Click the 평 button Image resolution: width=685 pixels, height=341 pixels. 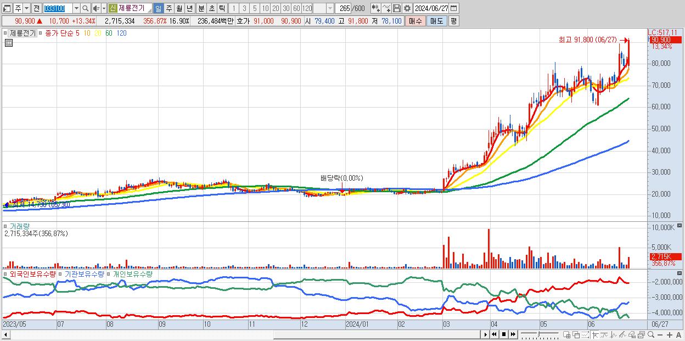click(453, 21)
